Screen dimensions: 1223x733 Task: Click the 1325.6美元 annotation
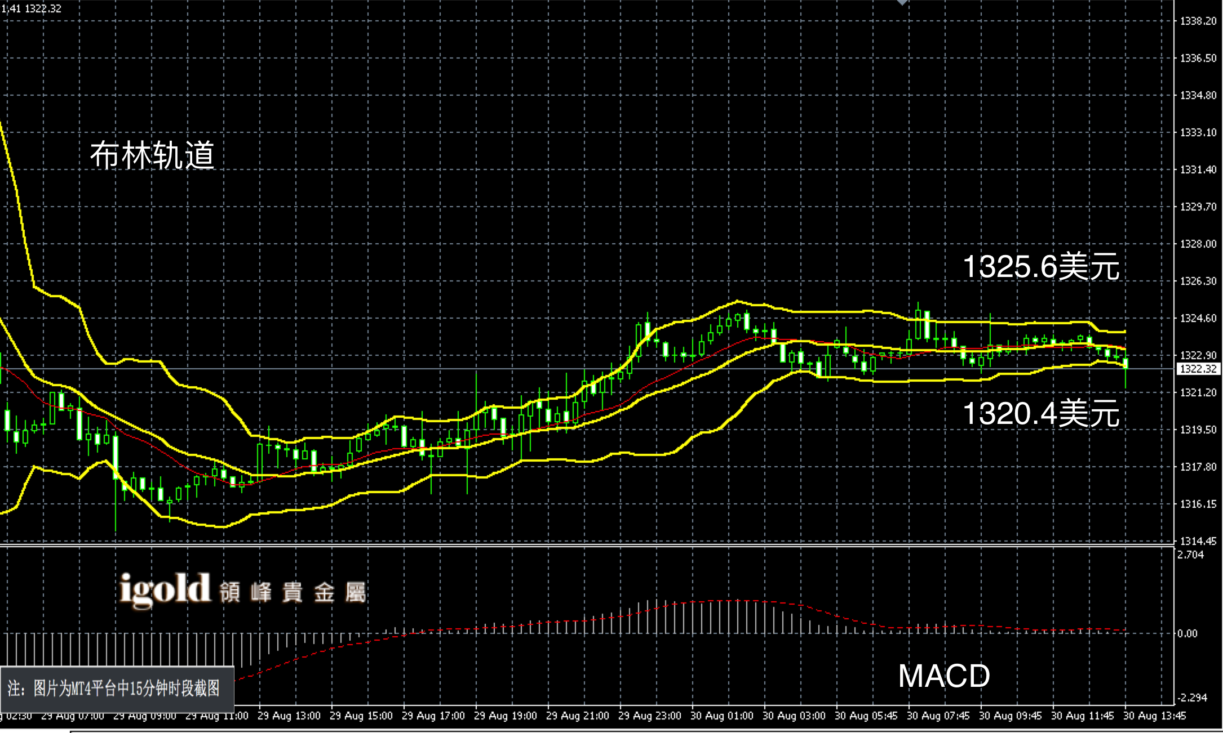(x=1040, y=266)
